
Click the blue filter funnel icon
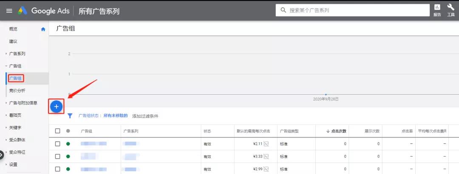[70, 116]
